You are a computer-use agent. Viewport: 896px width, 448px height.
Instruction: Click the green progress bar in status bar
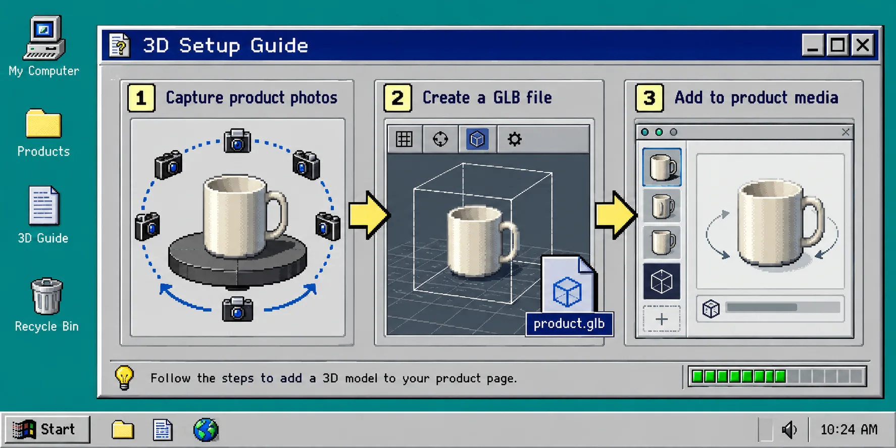(777, 377)
